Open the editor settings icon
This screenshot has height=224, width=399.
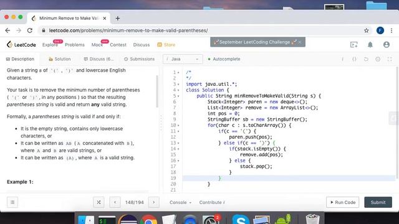click(378, 59)
